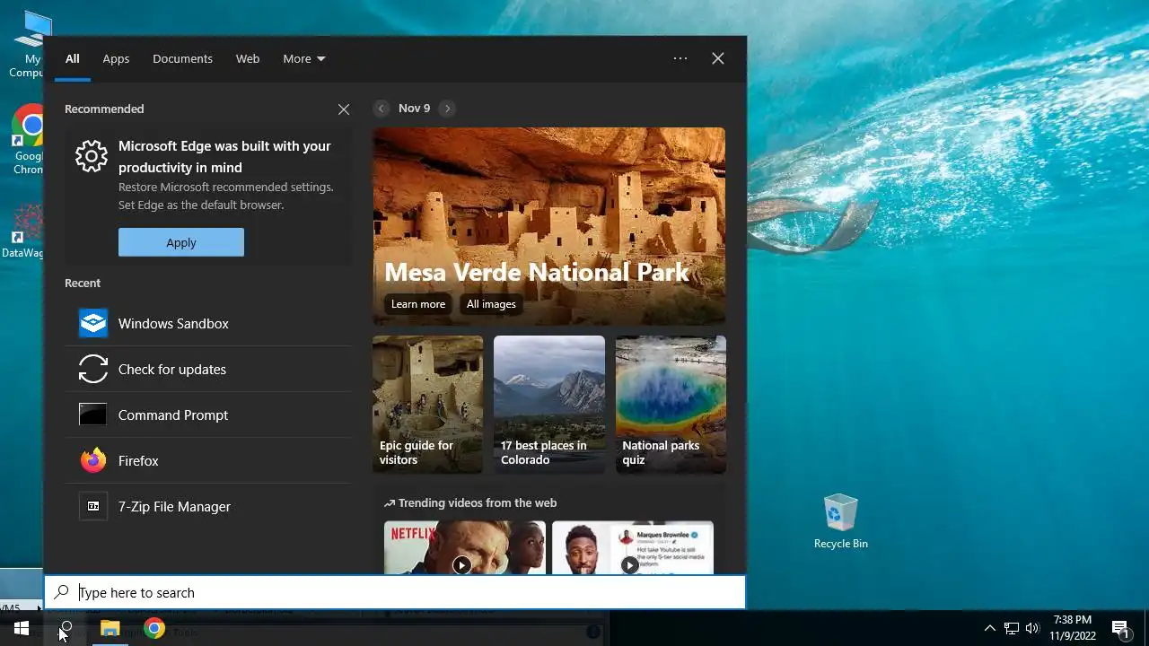This screenshot has width=1149, height=646.
Task: Dismiss the Recommended section with X
Action: coord(344,109)
